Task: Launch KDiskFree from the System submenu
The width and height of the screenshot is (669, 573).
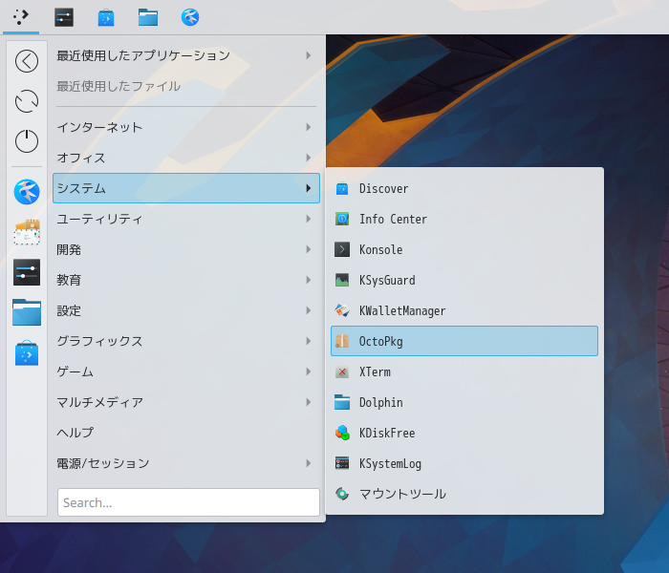Action: [464, 433]
